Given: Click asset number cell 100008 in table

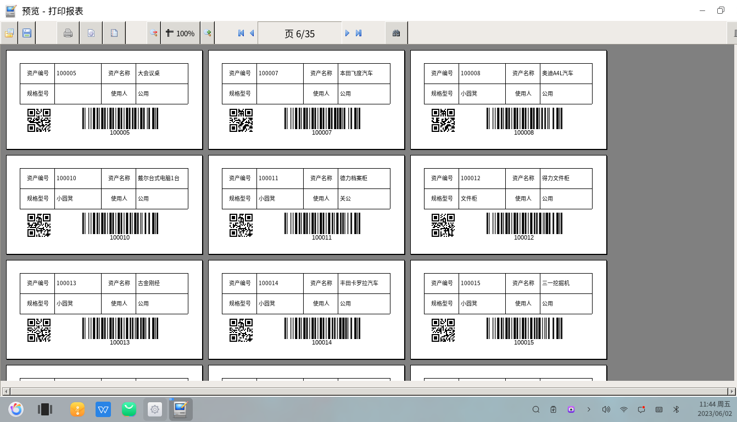Looking at the screenshot, I should (482, 74).
